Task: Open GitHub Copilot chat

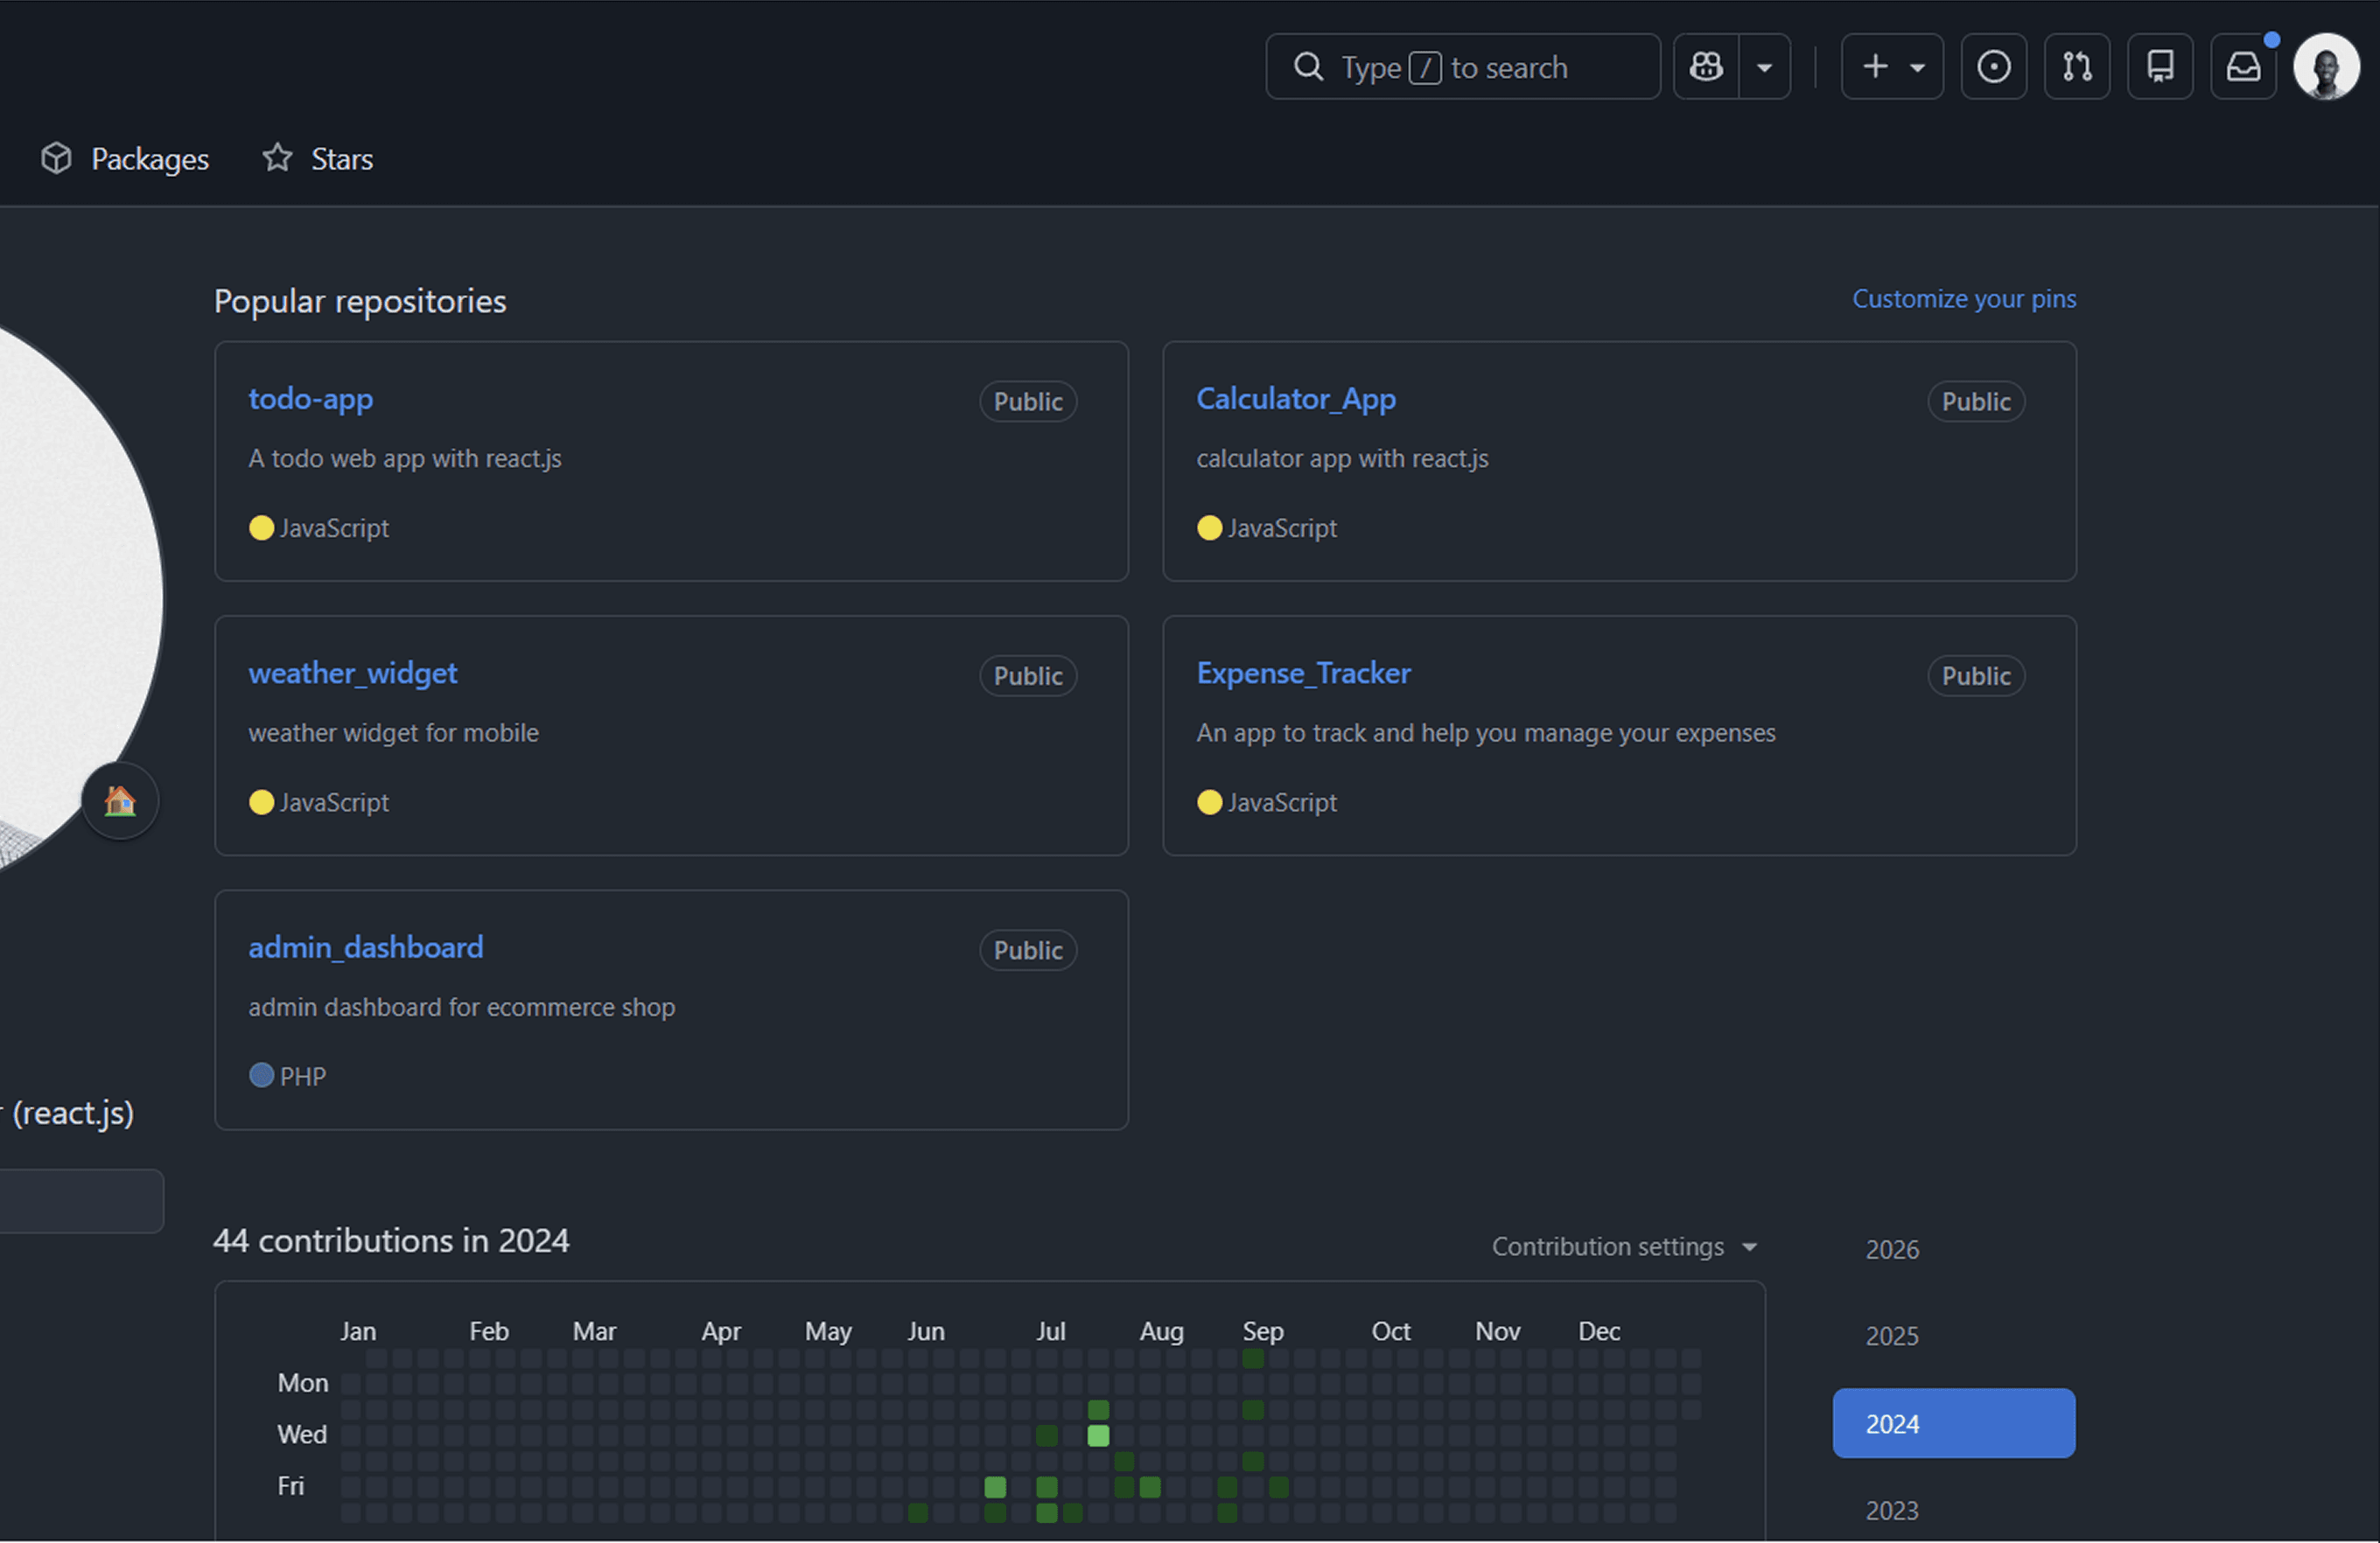Action: pos(1705,66)
